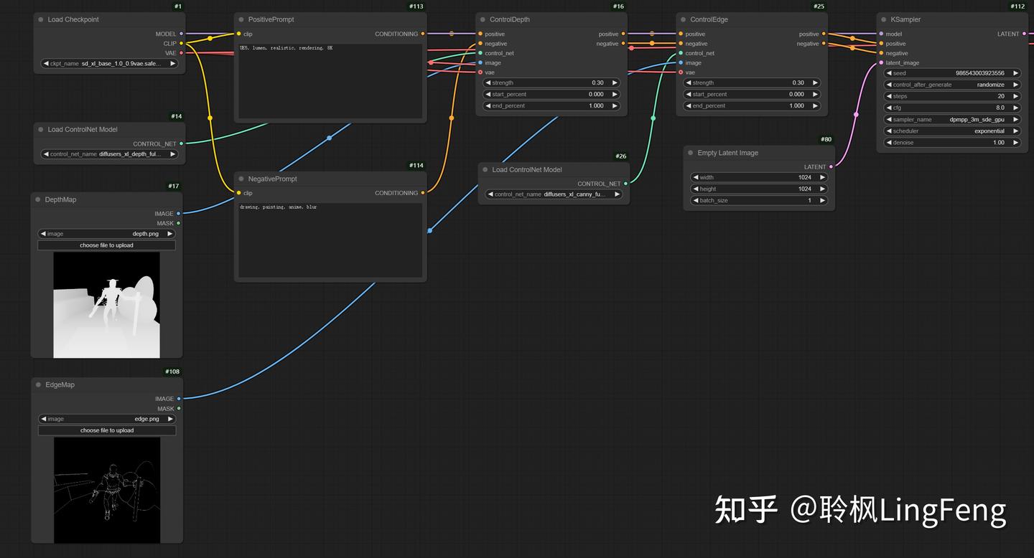Open the scheduler selector in KSampler
This screenshot has width=1034, height=558.
951,131
